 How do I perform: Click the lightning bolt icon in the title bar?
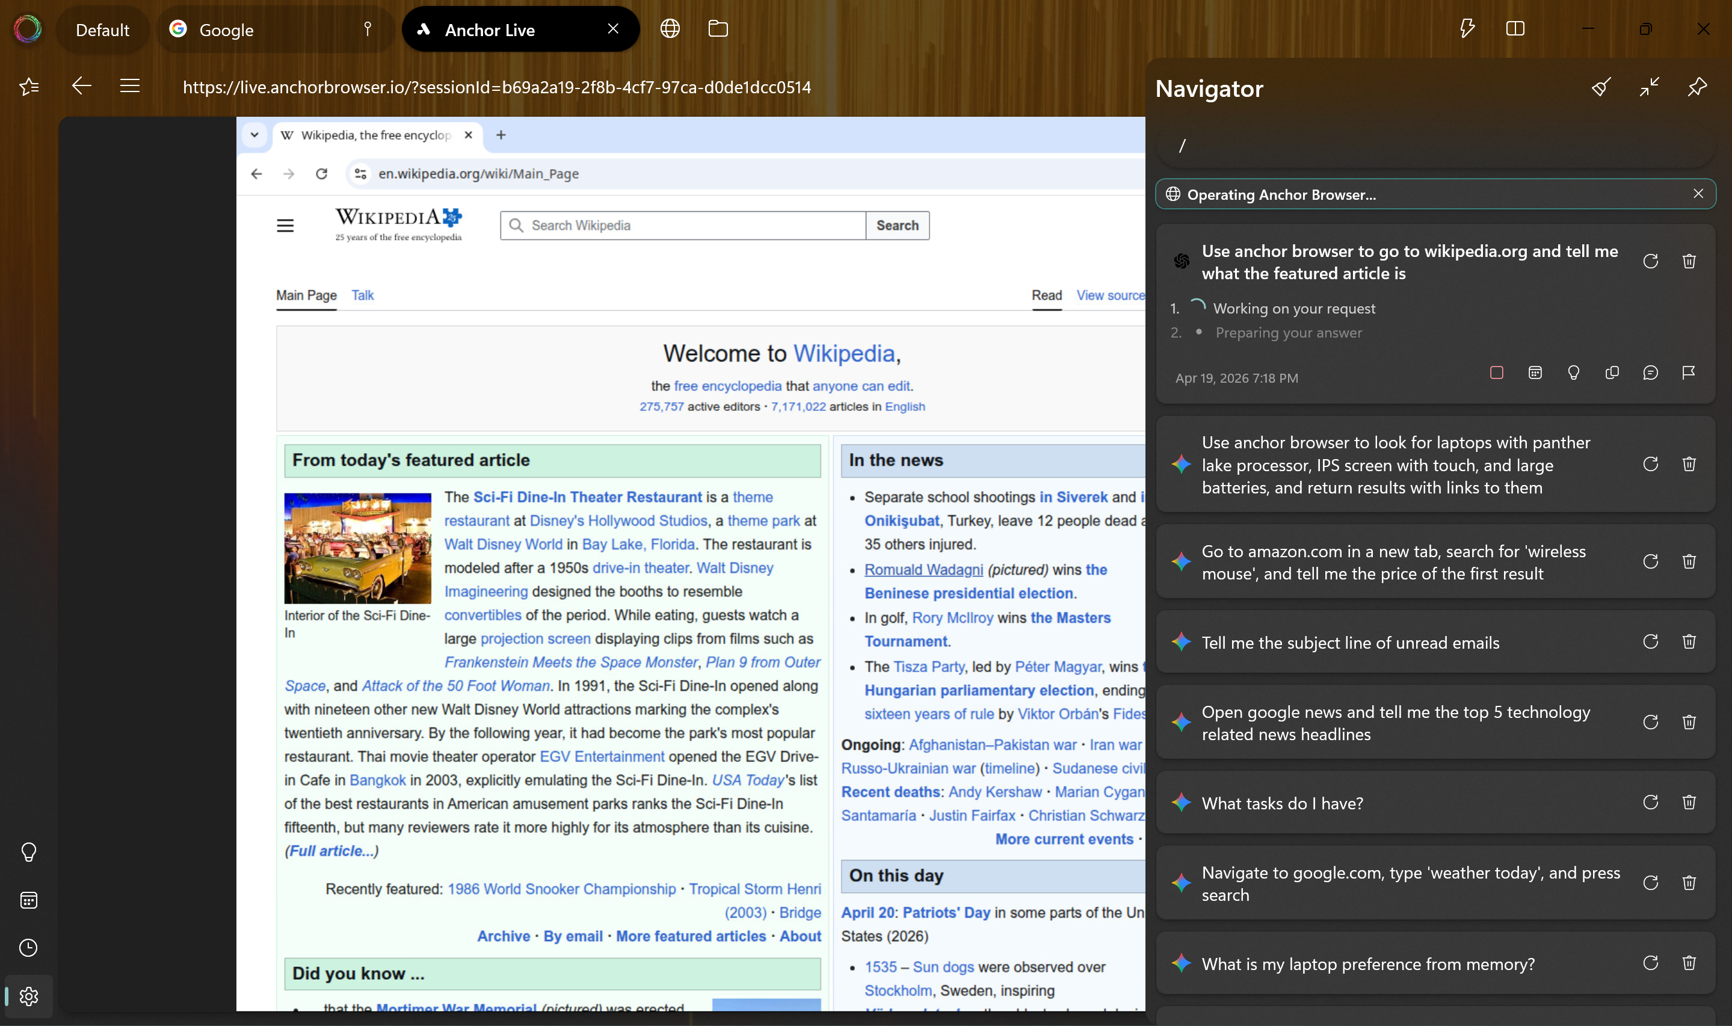click(x=1467, y=28)
